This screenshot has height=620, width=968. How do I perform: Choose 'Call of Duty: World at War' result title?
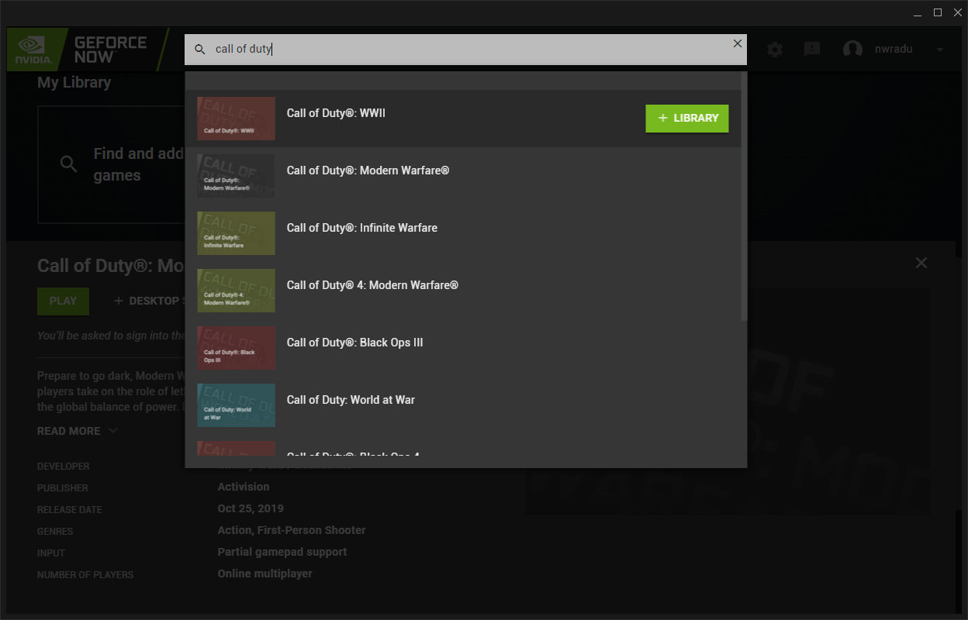point(351,400)
